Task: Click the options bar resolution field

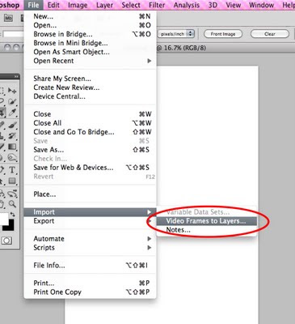Action: coord(13,34)
